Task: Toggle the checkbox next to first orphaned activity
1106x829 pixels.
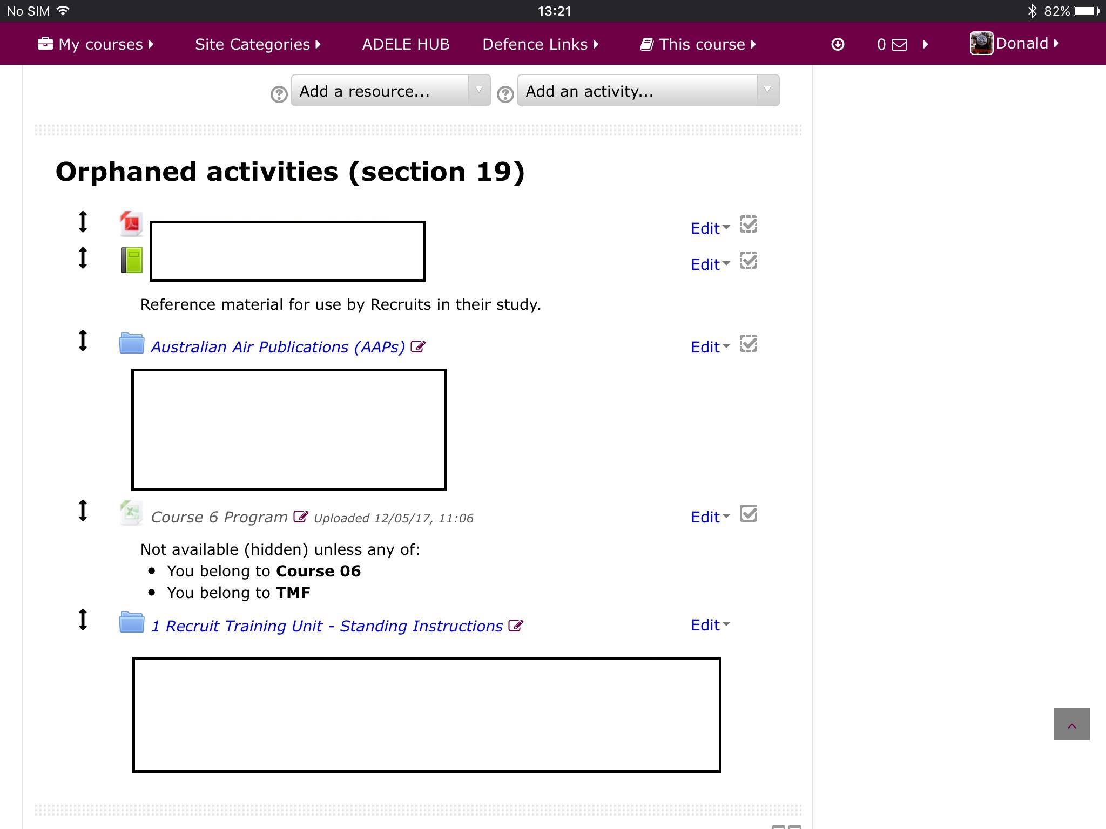Action: point(748,225)
